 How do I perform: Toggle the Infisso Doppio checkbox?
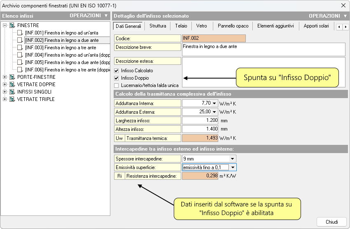click(x=117, y=78)
